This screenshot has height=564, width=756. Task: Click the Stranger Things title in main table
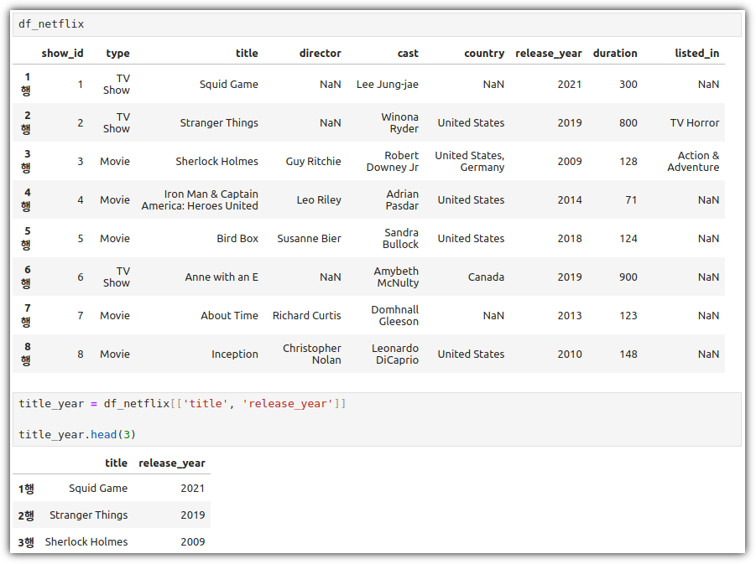(x=219, y=123)
